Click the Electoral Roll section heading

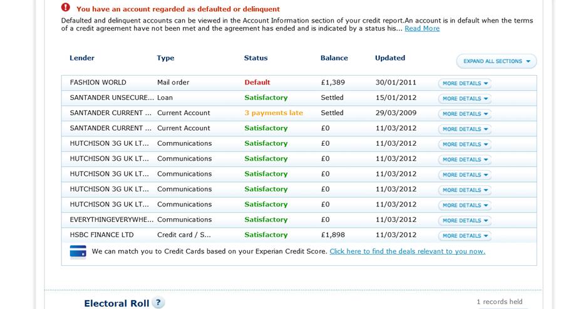[x=116, y=303]
